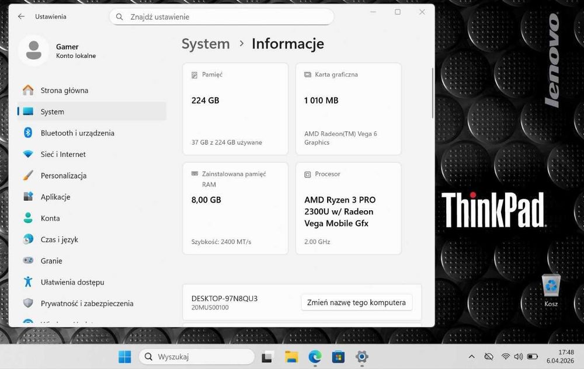Go to Sieć i Internet
Viewport: 584px width, 369px height.
pyautogui.click(x=92, y=154)
